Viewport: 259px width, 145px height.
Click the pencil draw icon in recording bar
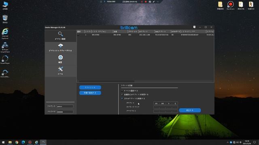click(154, 2)
